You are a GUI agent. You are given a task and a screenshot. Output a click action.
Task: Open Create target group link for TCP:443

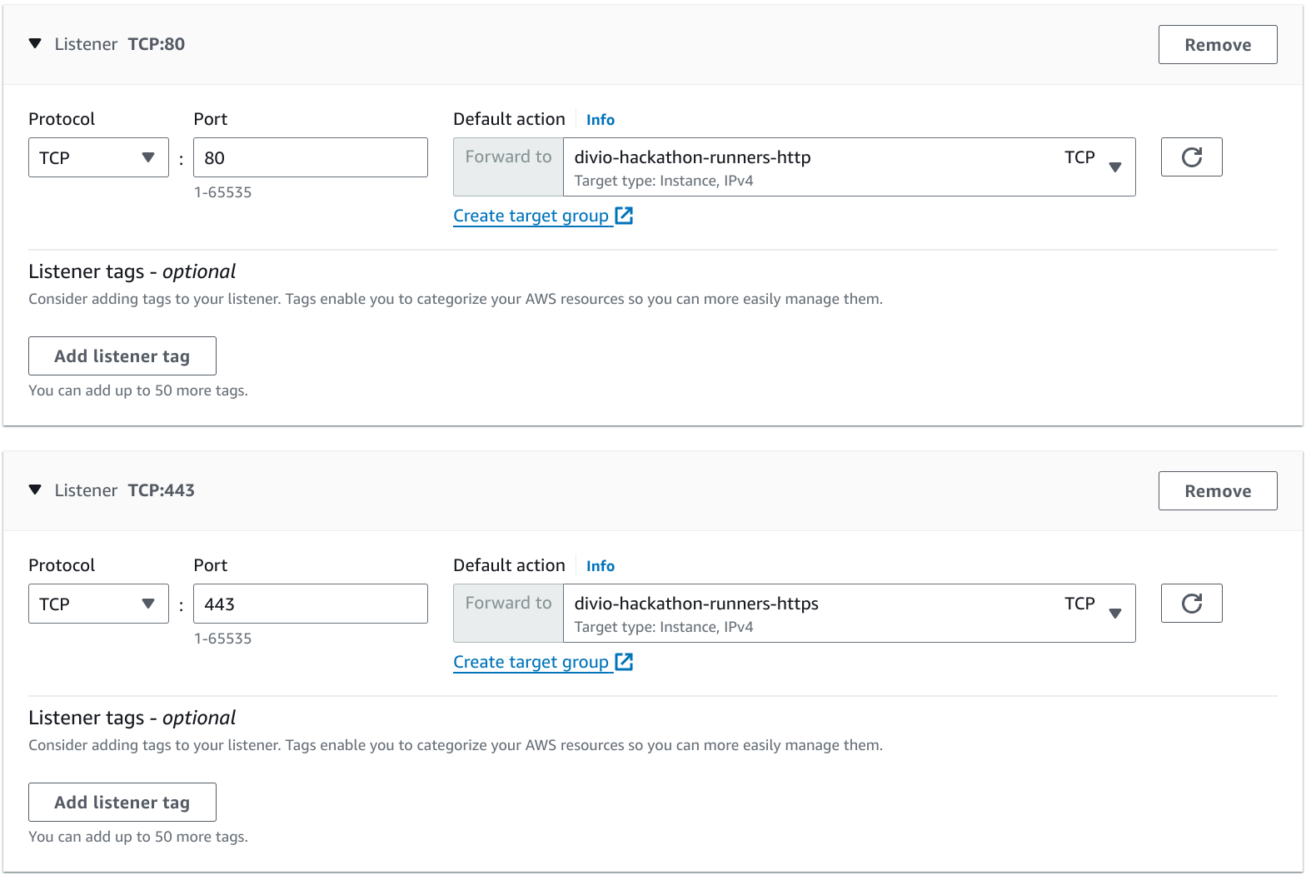point(531,663)
